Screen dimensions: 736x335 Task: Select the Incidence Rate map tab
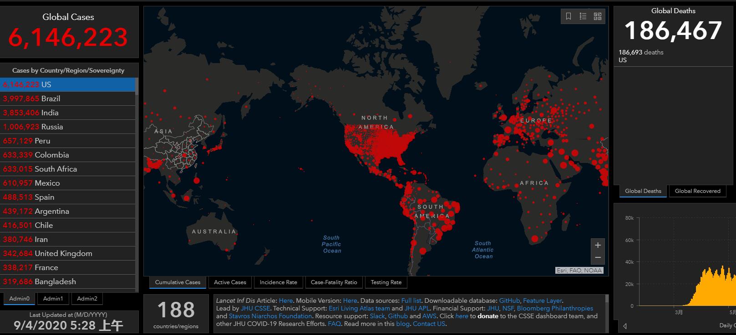pos(278,282)
